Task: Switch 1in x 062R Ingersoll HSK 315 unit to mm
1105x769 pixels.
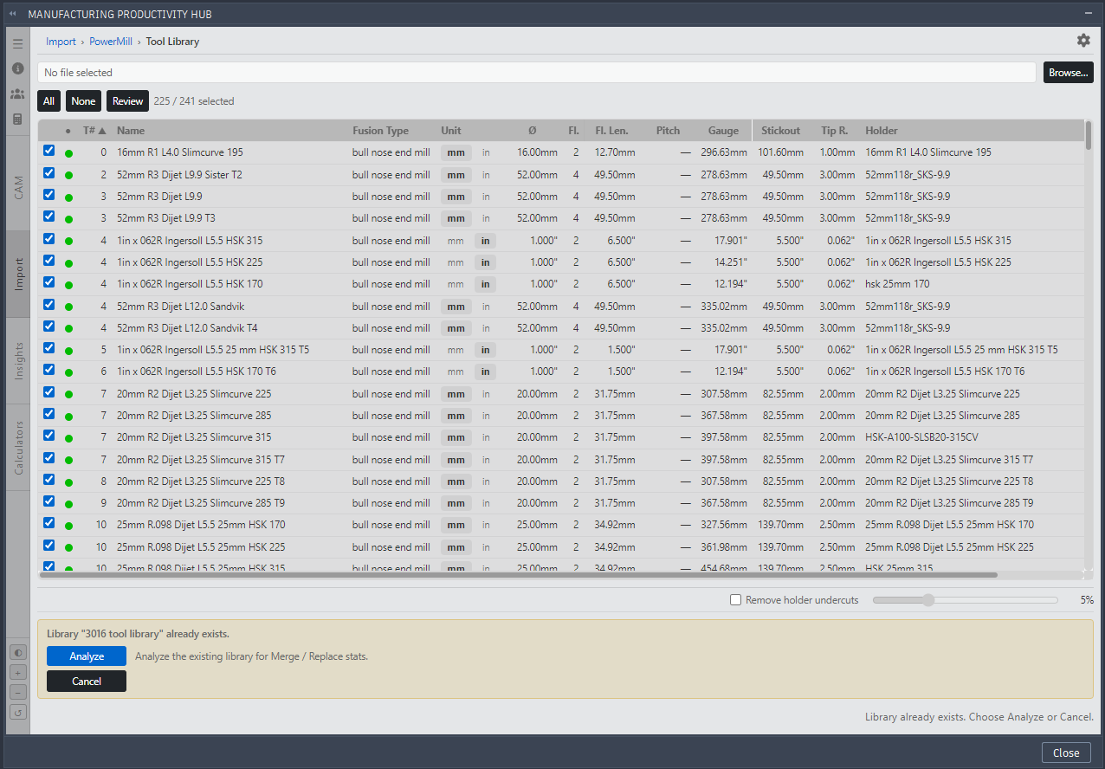Action: (x=456, y=240)
